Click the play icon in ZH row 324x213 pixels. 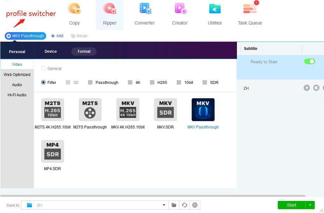(307, 88)
